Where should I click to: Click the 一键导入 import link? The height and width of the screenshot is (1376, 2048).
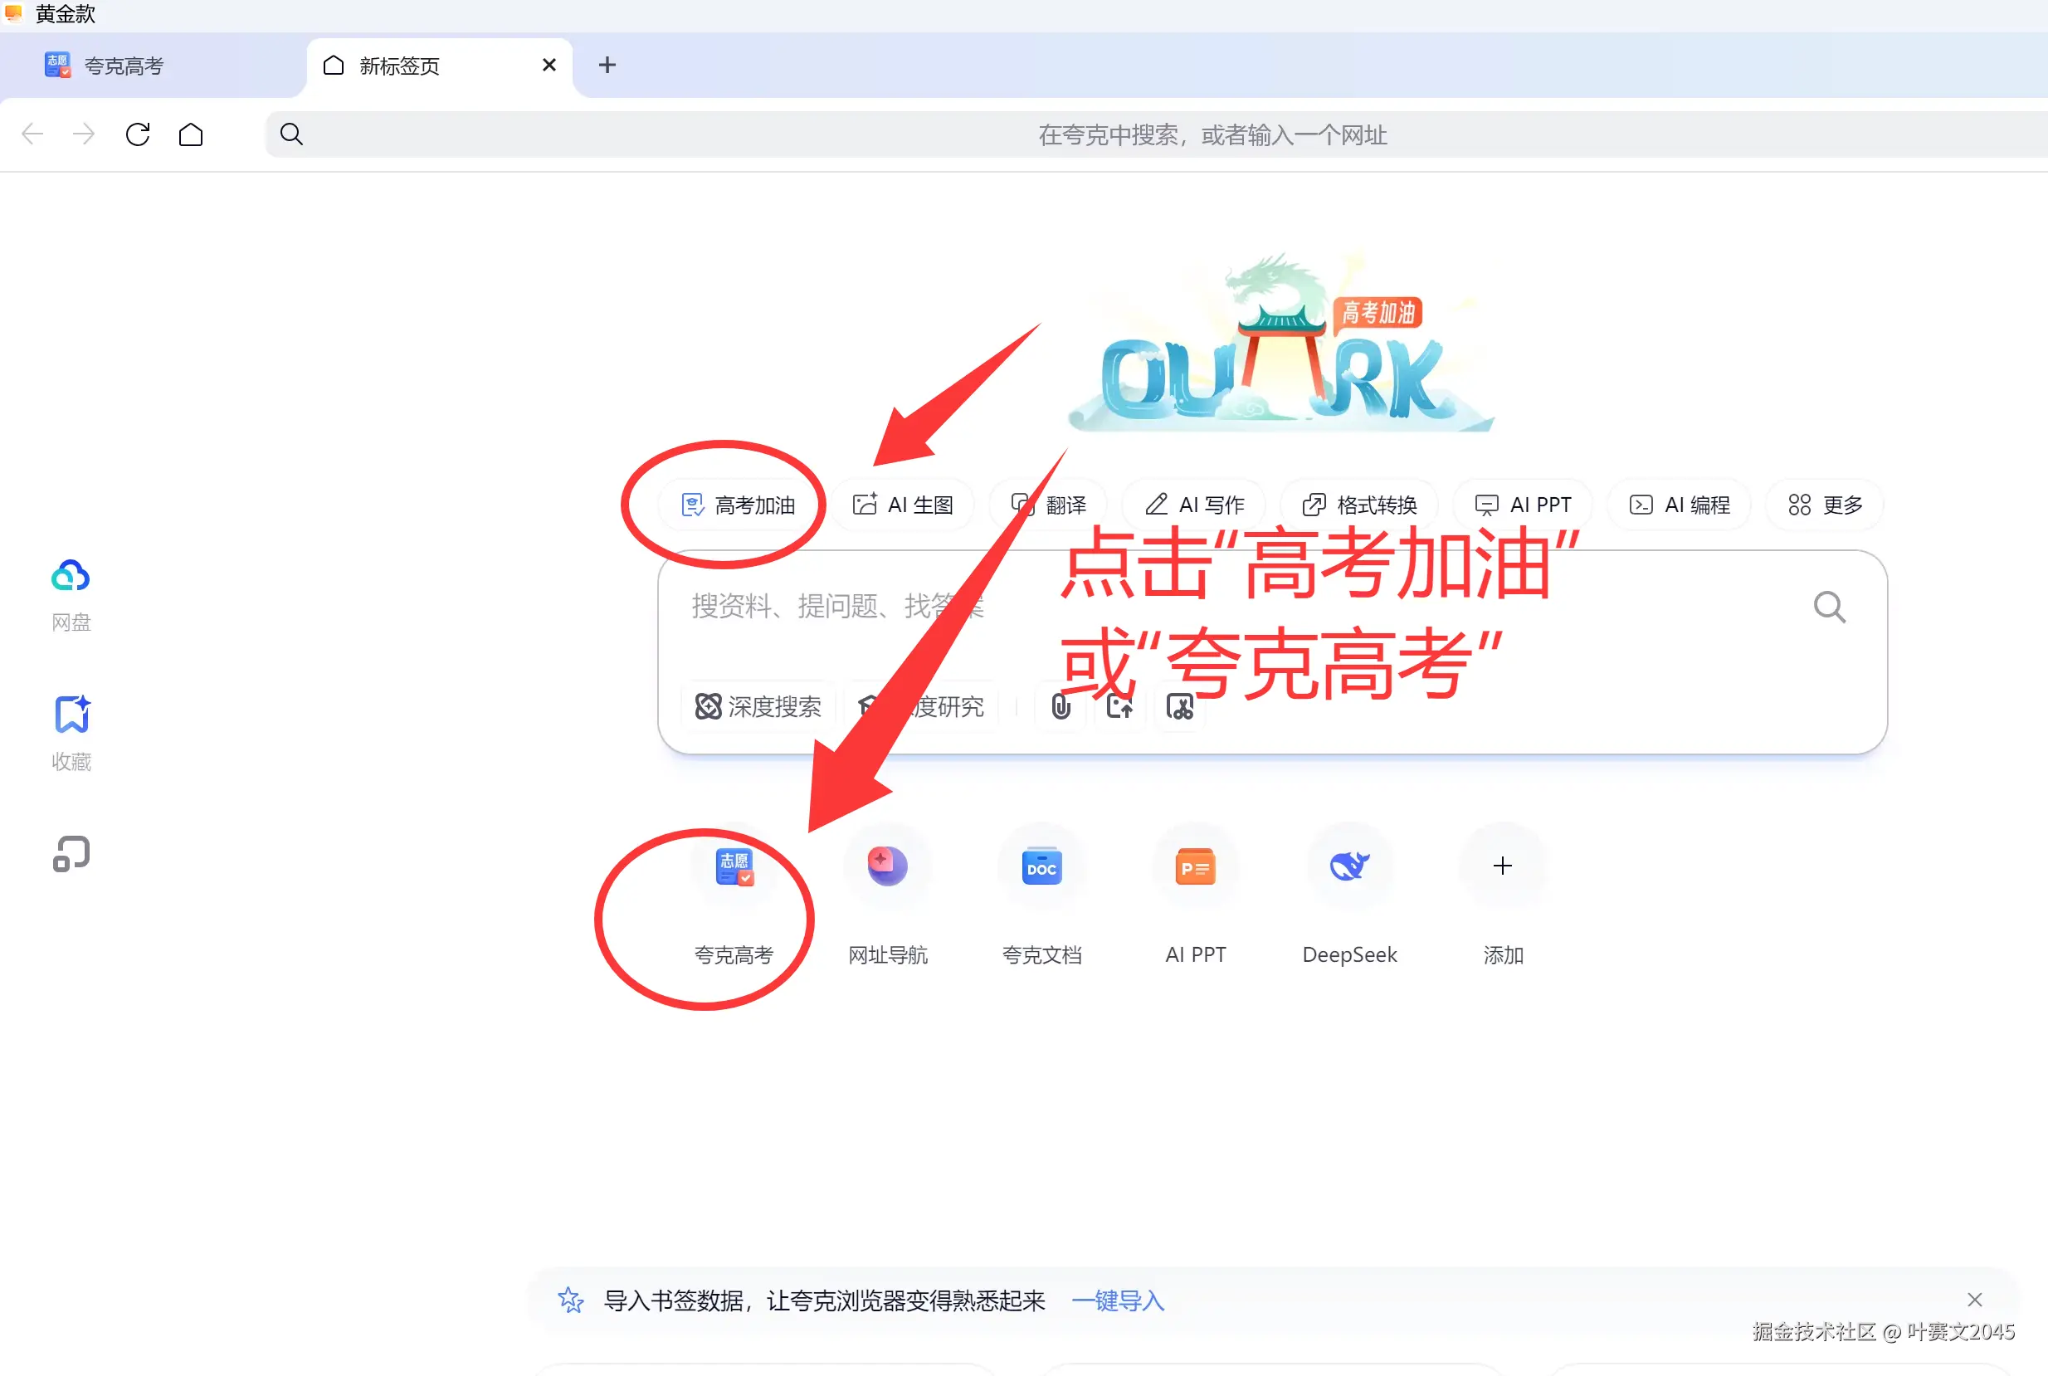(x=1118, y=1300)
